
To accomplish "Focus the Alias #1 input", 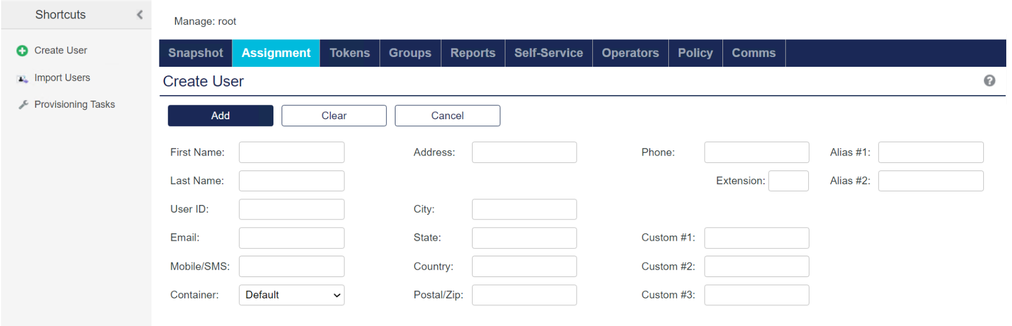I will tap(930, 153).
